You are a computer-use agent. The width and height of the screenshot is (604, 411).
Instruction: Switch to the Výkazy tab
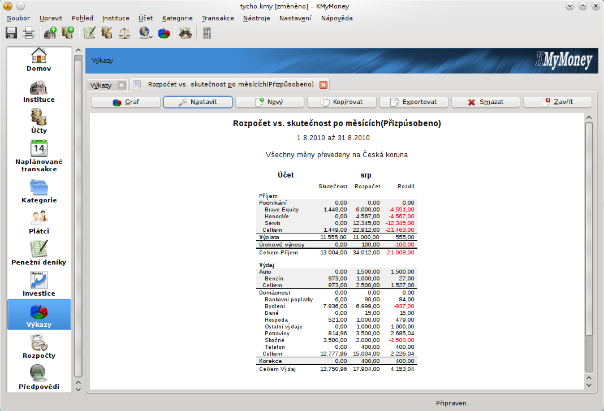tap(101, 85)
